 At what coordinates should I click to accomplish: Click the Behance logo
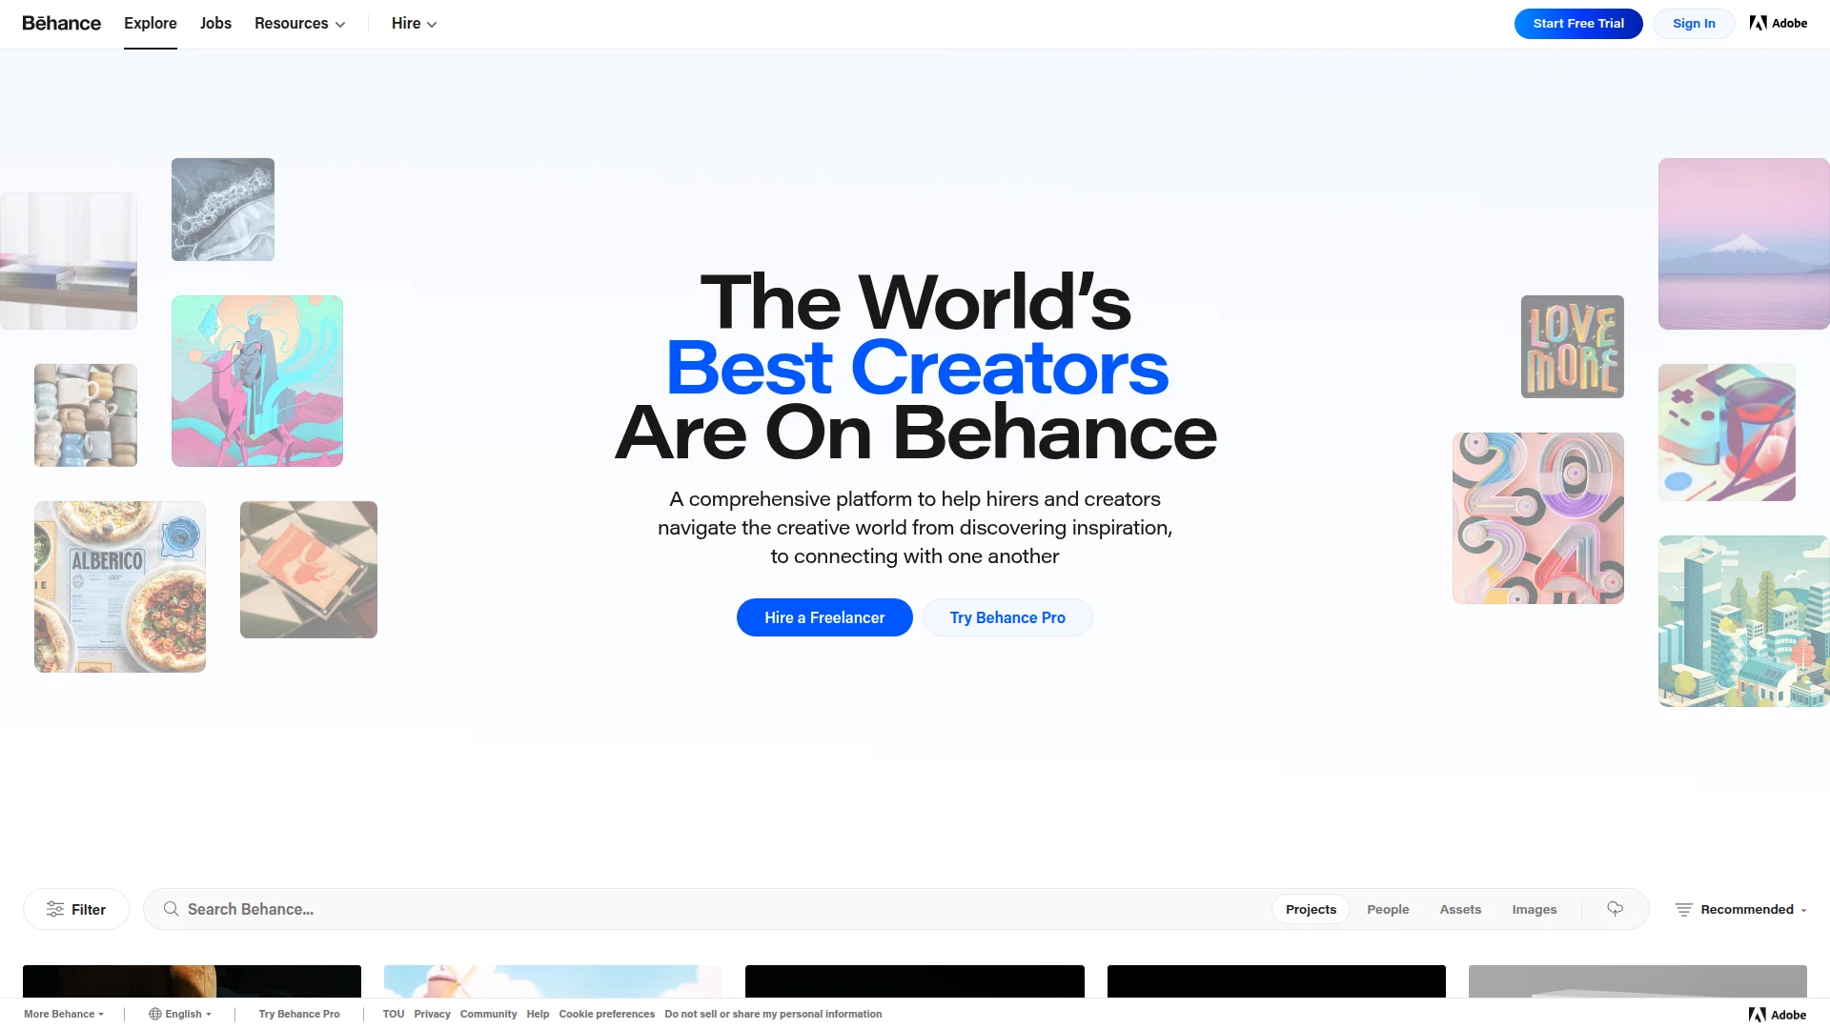(61, 23)
